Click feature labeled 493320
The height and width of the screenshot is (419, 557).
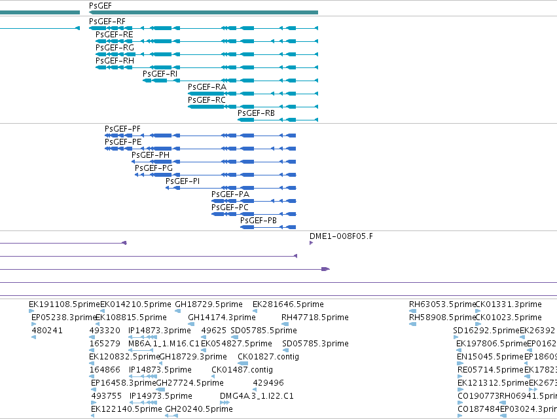coord(105,331)
